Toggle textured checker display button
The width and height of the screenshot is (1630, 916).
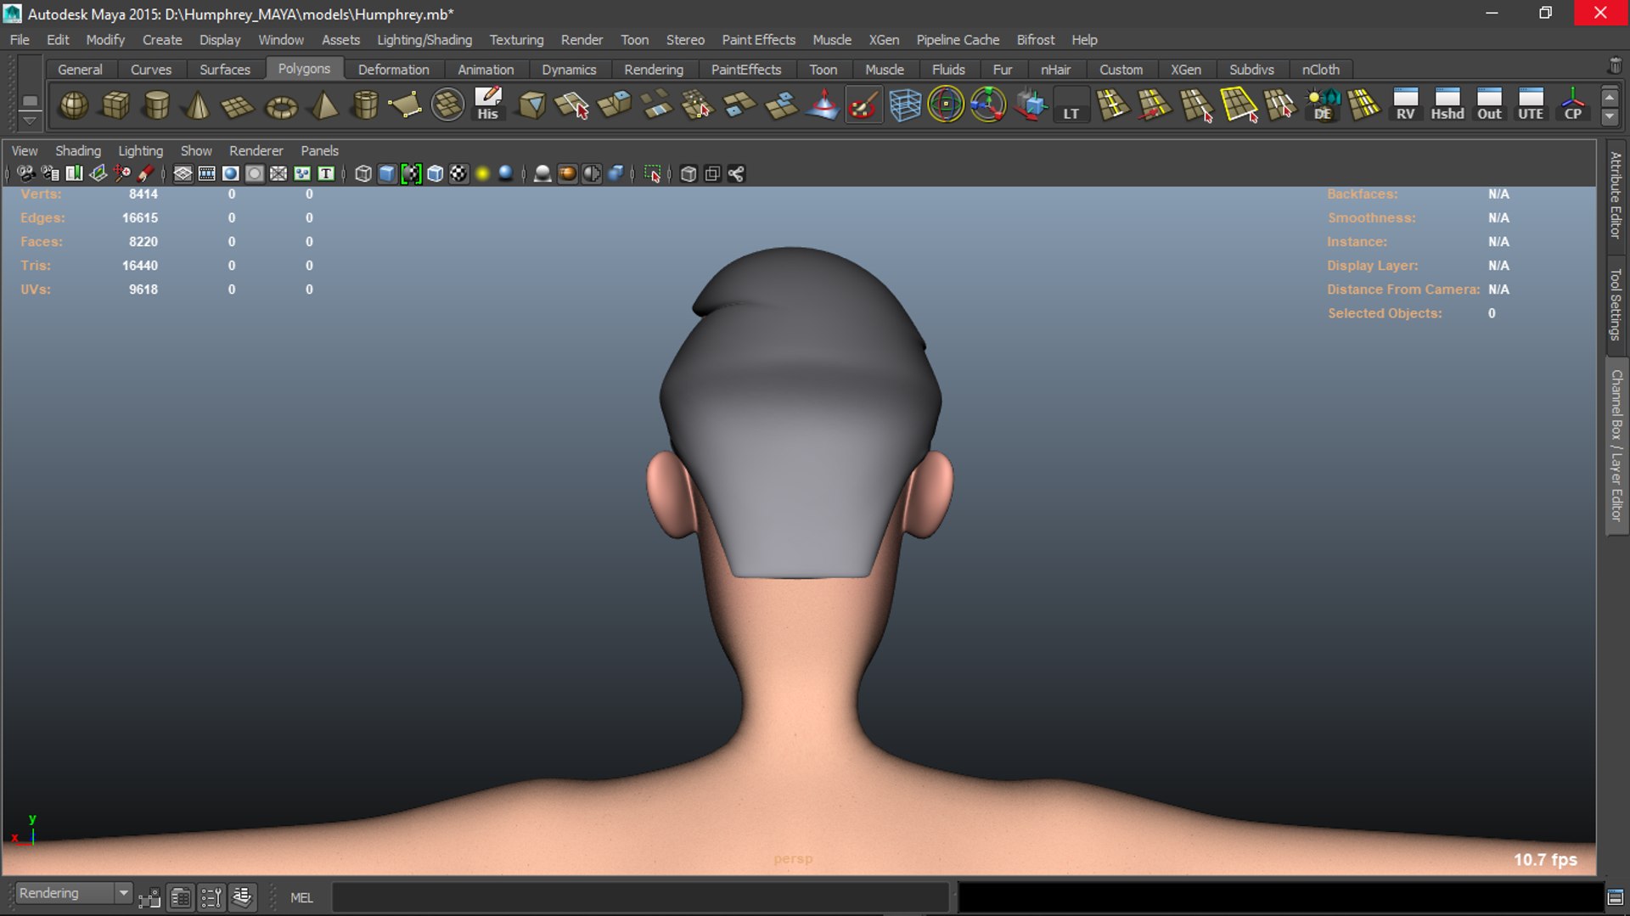click(x=458, y=174)
